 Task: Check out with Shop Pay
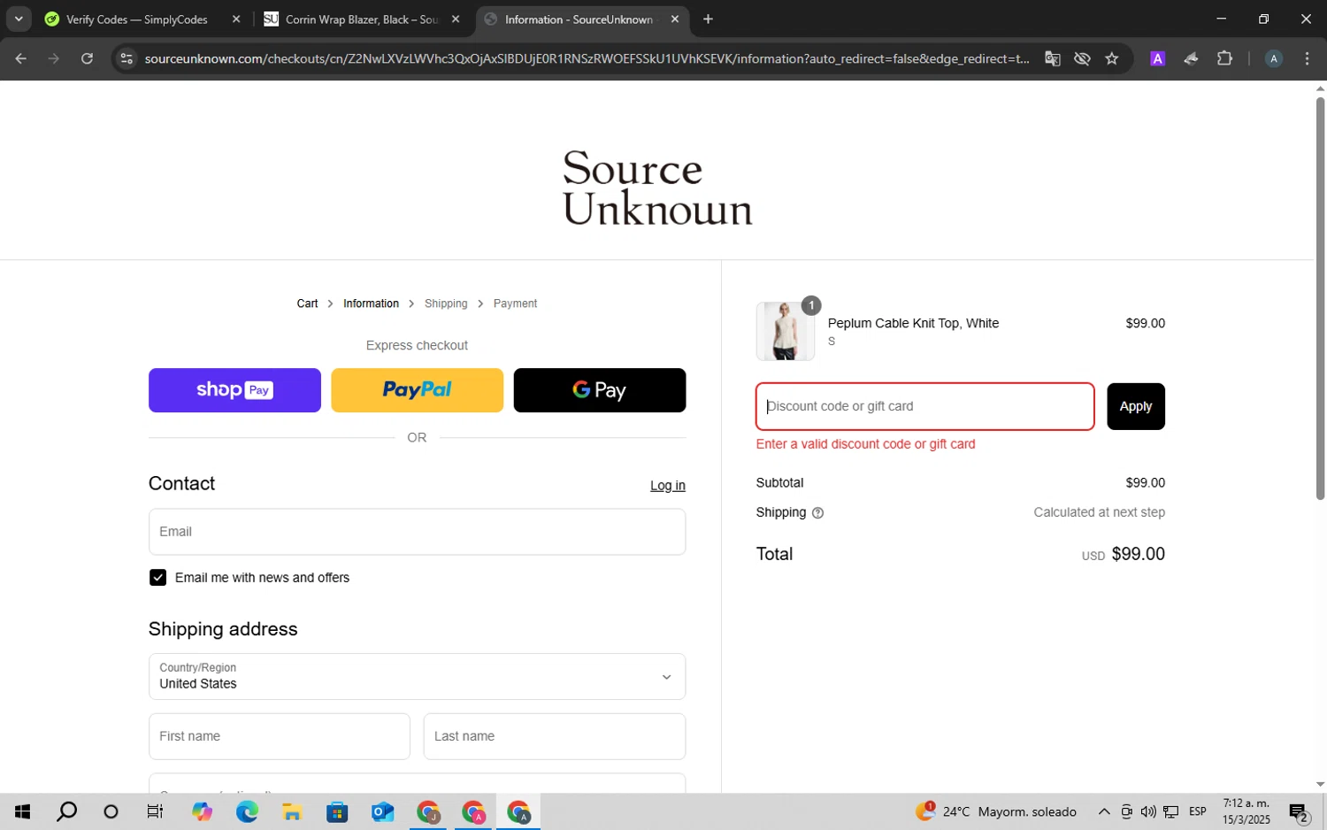234,390
